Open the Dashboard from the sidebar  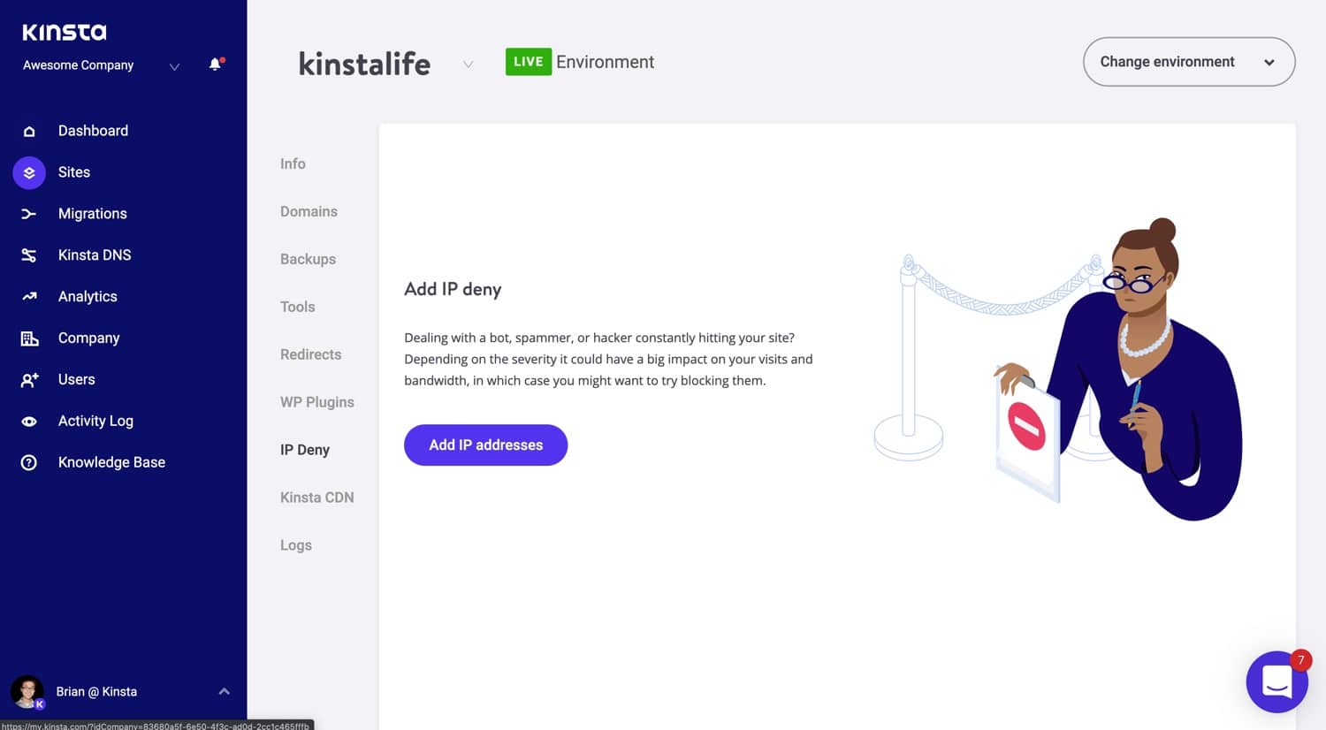pyautogui.click(x=93, y=130)
